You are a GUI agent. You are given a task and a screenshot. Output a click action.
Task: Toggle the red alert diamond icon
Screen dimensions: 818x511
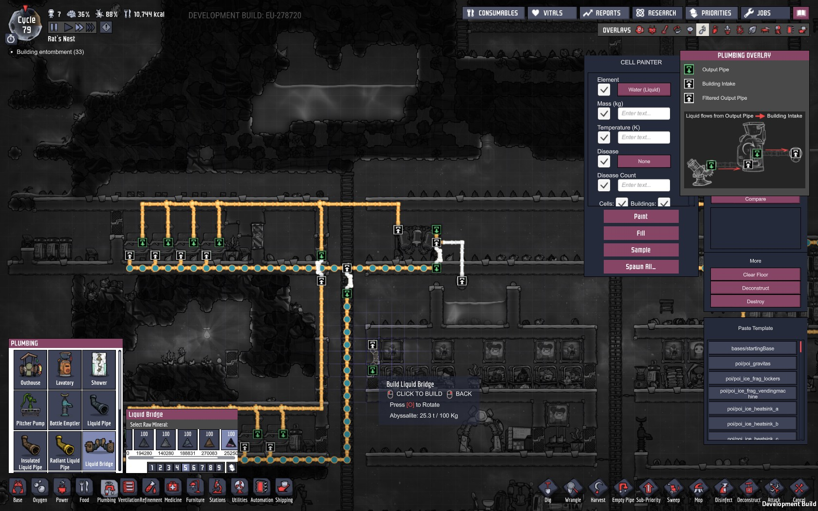[106, 27]
